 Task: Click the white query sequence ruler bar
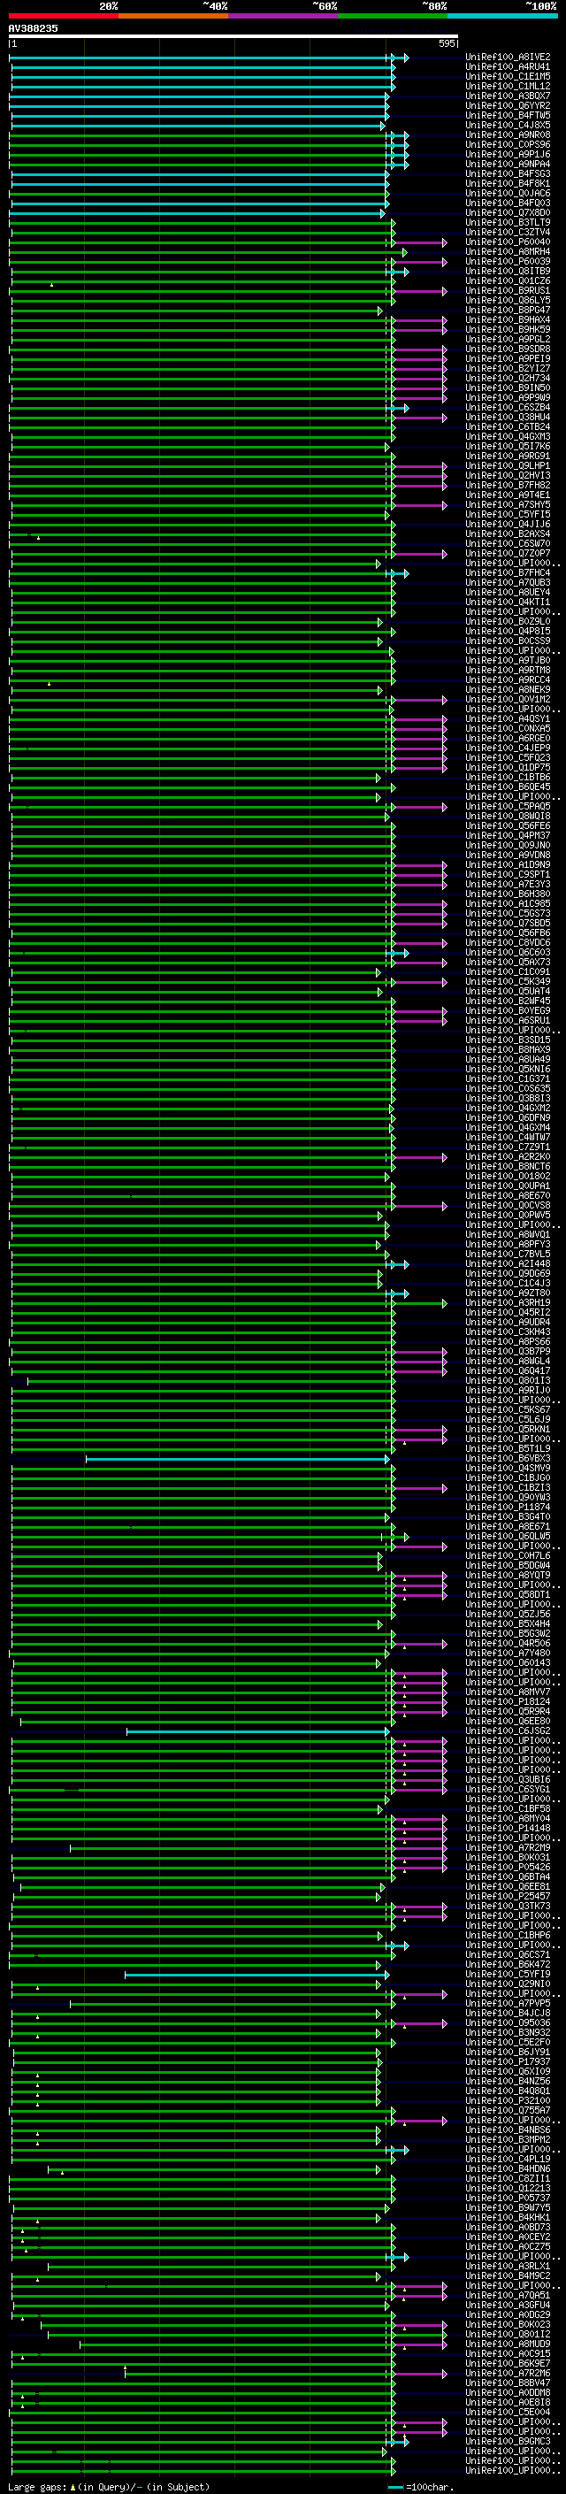pyautogui.click(x=233, y=35)
